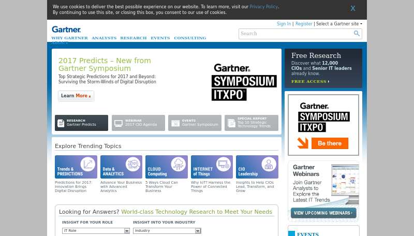Viewport: 414px width, 236px height.
Task: Click the cloud icon in Cloud Computing tile
Action: pos(178,164)
